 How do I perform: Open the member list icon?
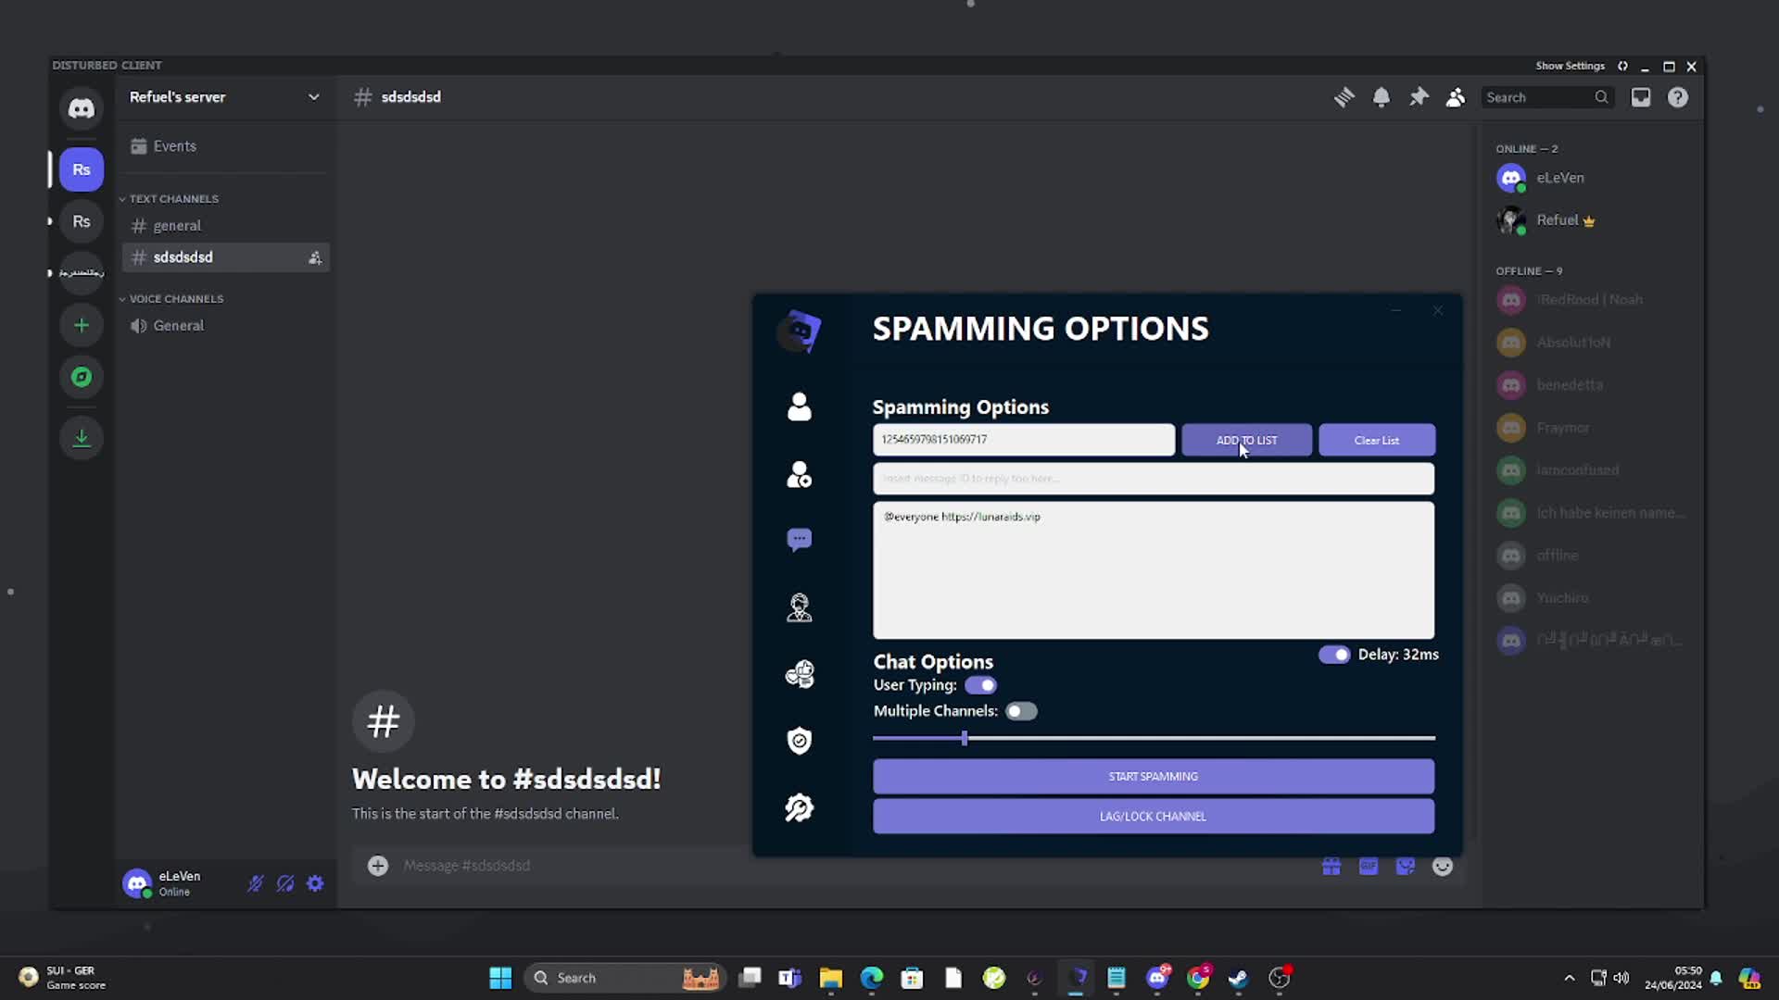click(1455, 96)
